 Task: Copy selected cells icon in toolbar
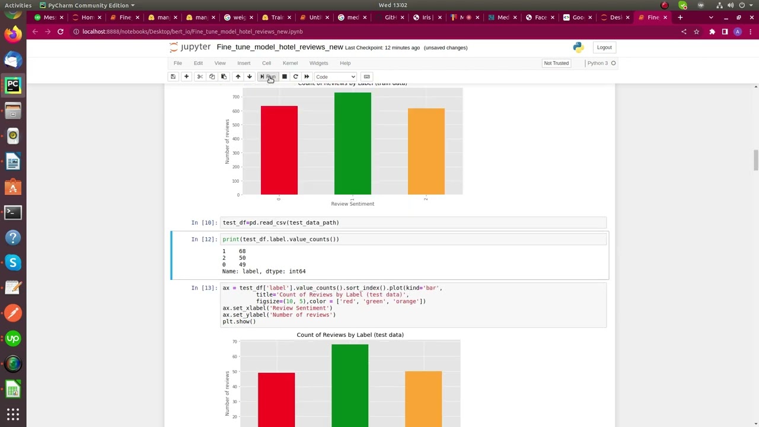coord(212,77)
